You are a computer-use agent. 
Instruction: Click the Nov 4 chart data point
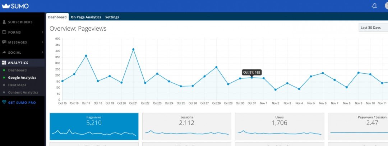299,89
